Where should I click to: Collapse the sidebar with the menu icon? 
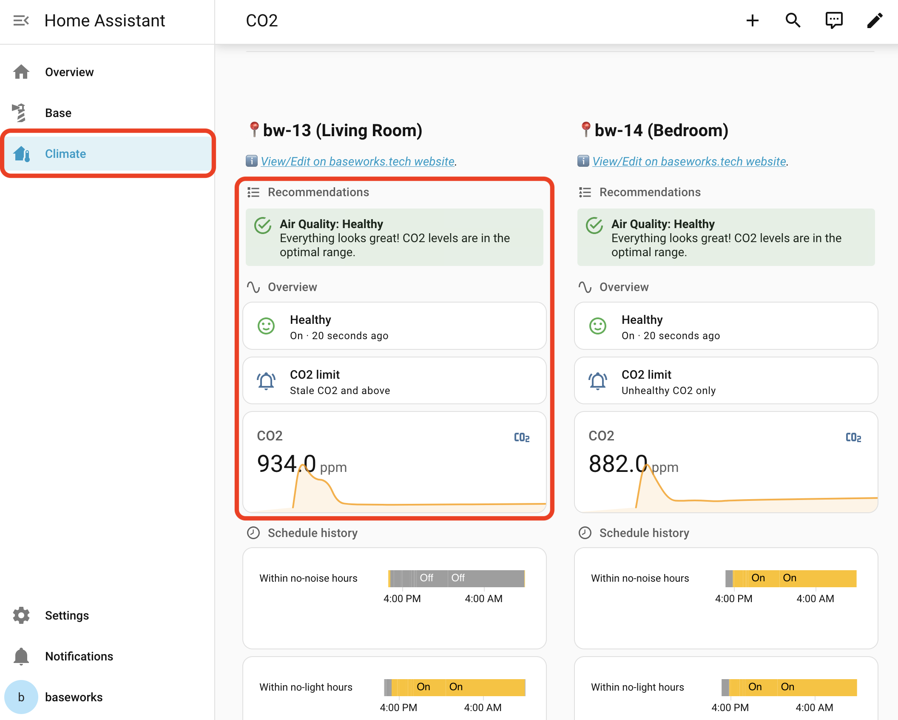pyautogui.click(x=21, y=20)
